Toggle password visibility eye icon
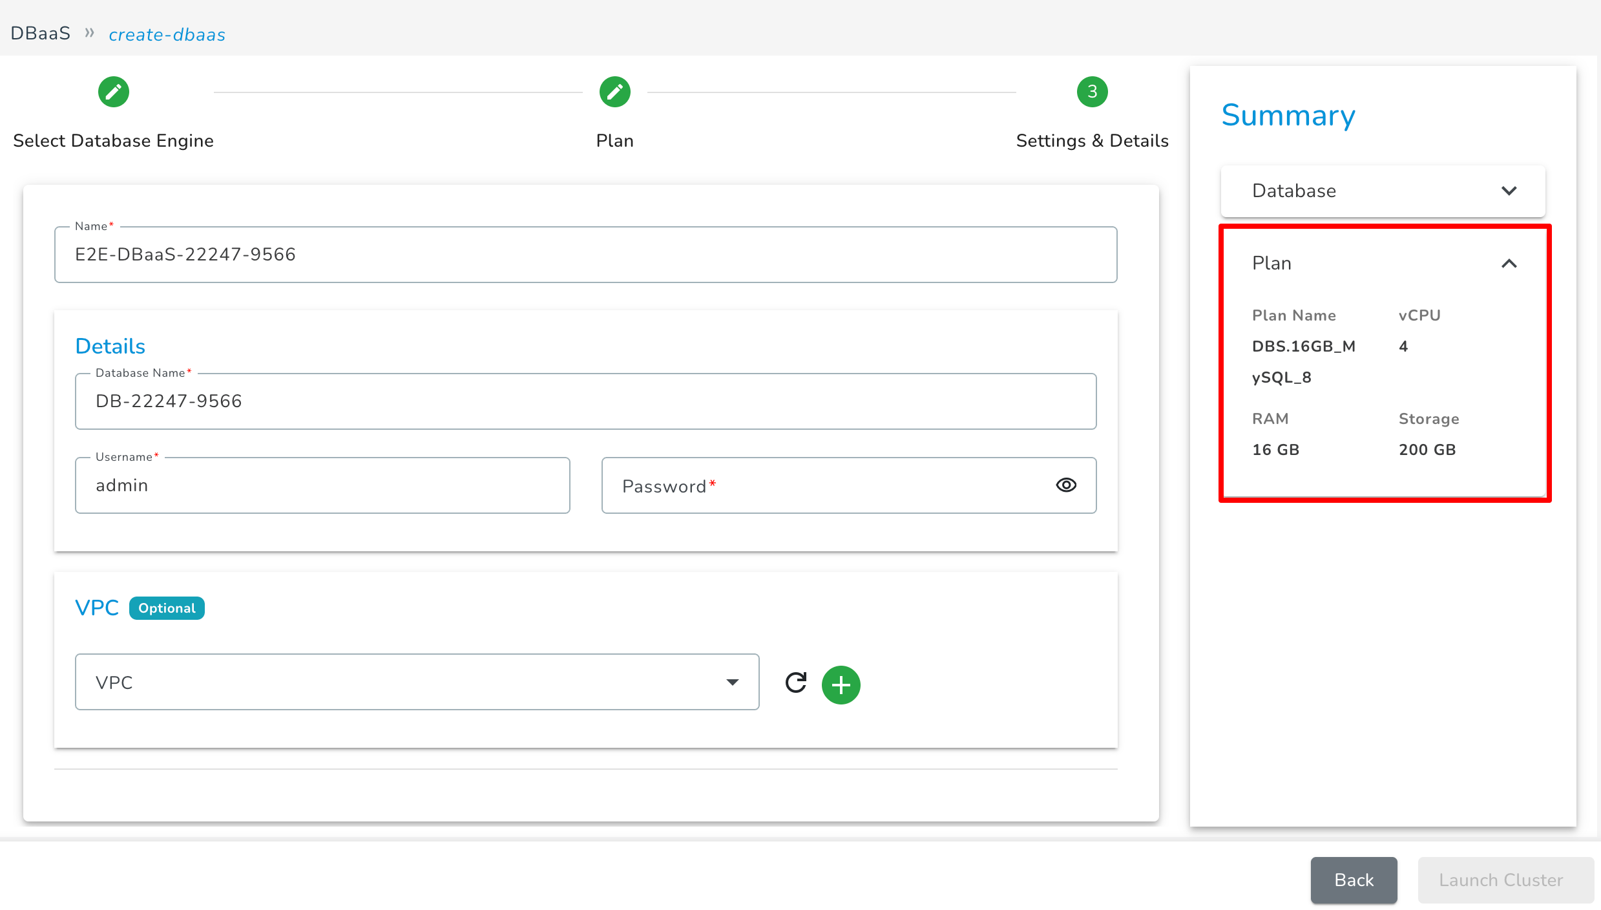 tap(1066, 485)
